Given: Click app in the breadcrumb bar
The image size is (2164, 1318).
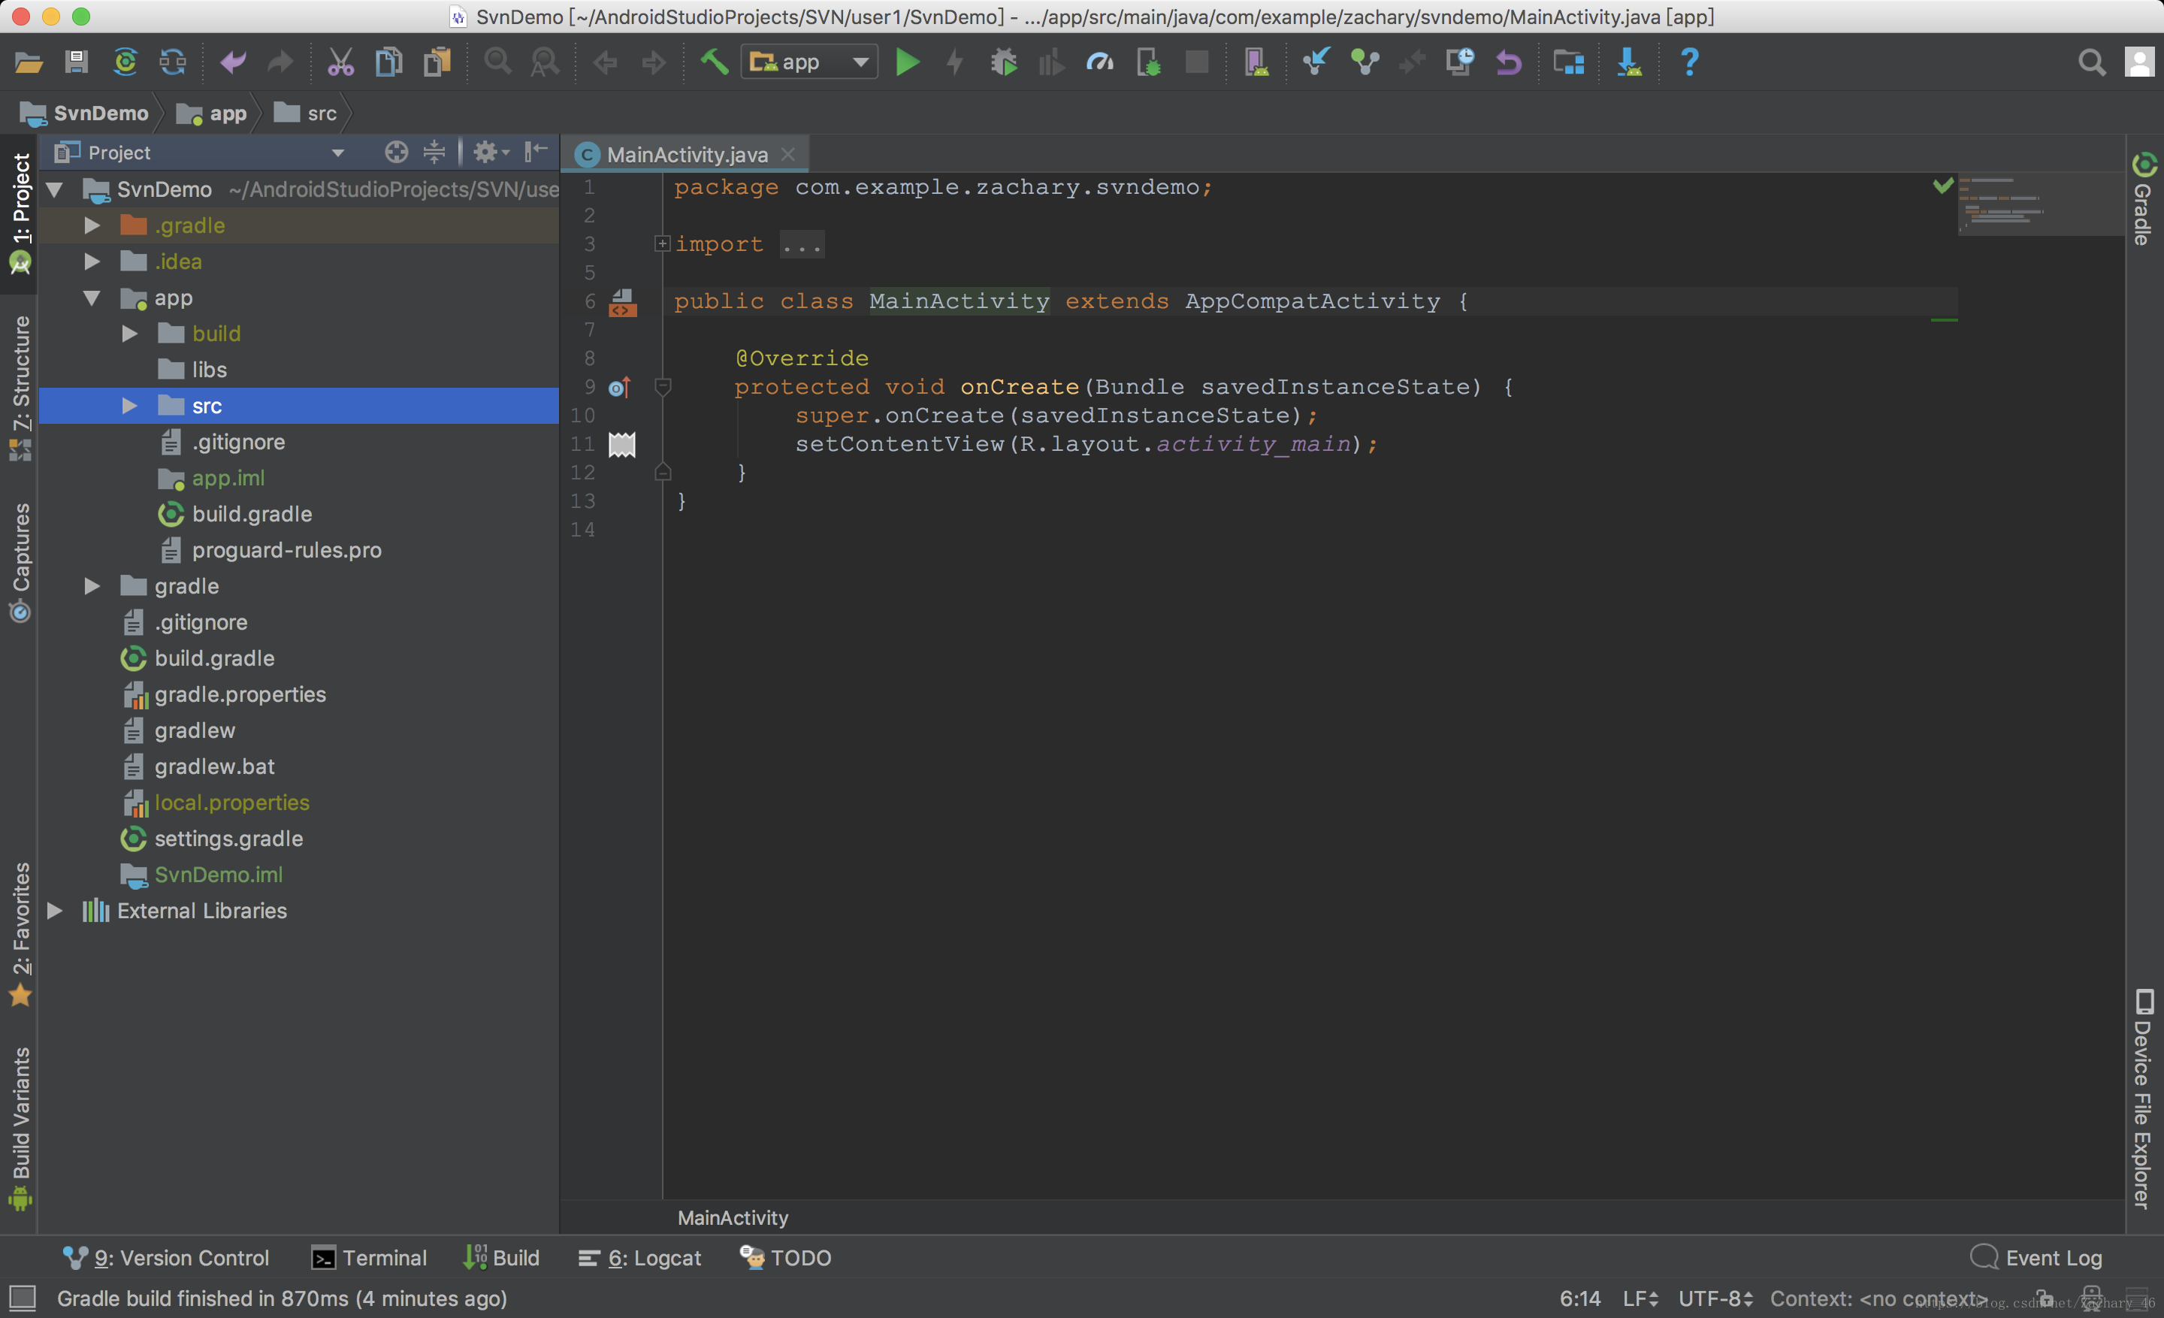Looking at the screenshot, I should pyautogui.click(x=212, y=113).
